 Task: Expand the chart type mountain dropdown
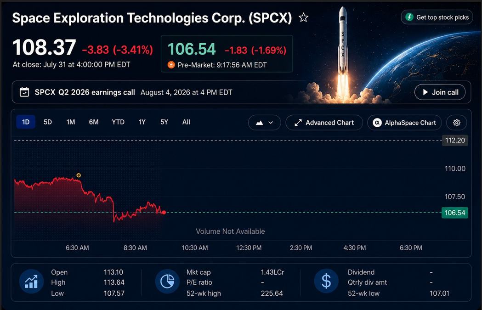click(264, 123)
